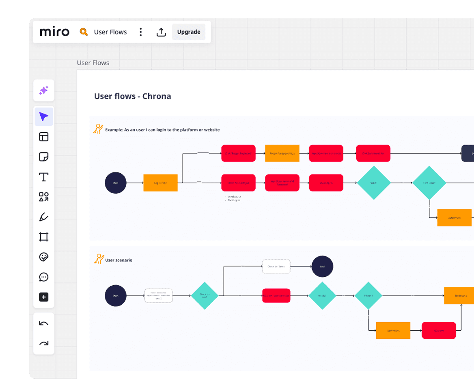Select the teal First time? decision diamond
The width and height of the screenshot is (474, 379).
429,183
